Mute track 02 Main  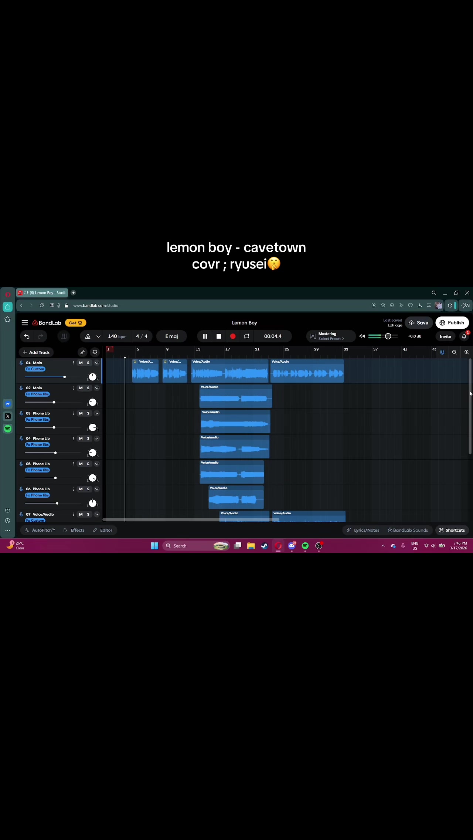[x=81, y=388]
